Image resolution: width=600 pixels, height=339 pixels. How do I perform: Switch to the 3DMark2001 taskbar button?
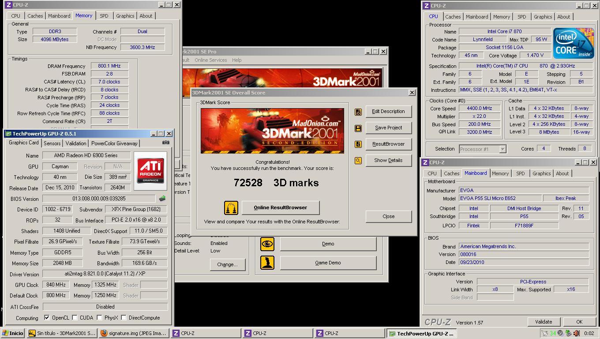(x=62, y=333)
